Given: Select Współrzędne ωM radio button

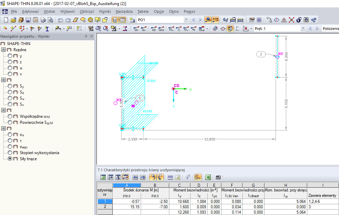Looking at the screenshot, I should pos(10,116).
